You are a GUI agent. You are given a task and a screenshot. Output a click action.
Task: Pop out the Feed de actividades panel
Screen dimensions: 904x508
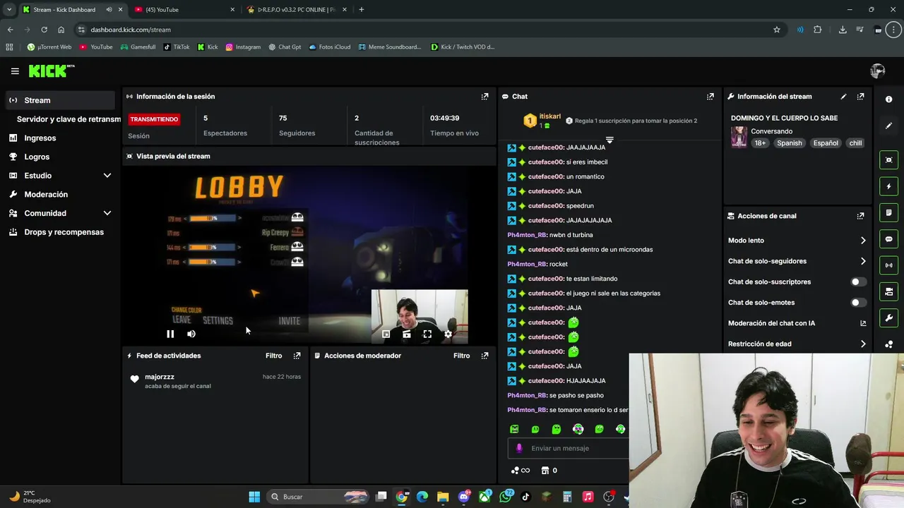pos(297,356)
